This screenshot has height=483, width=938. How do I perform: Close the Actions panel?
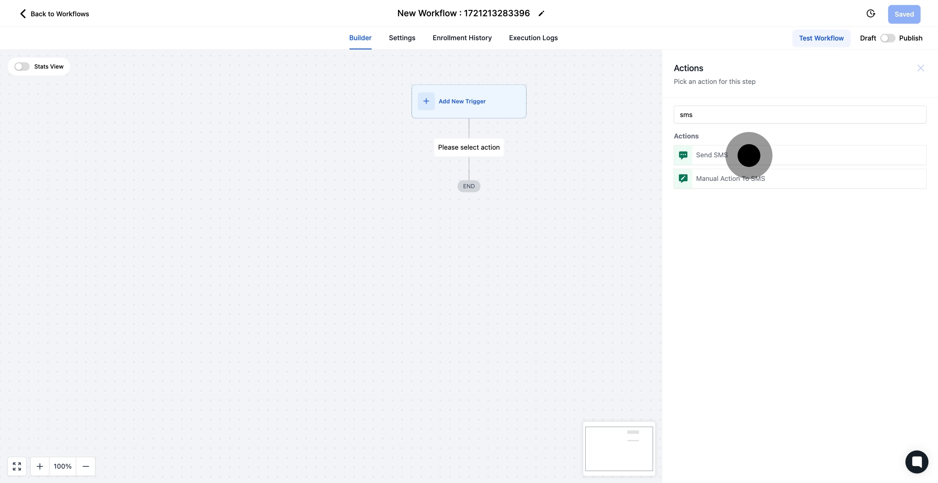point(920,68)
